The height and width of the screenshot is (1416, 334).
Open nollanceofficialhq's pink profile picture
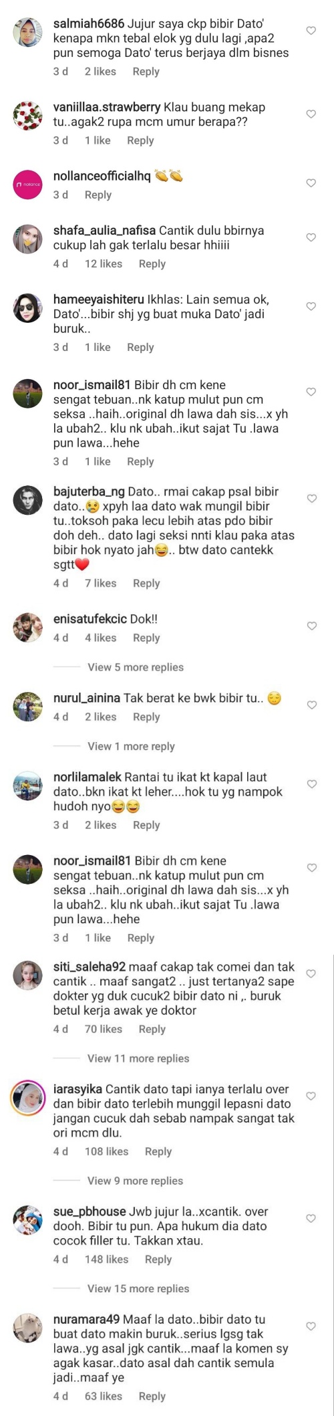[x=28, y=184]
